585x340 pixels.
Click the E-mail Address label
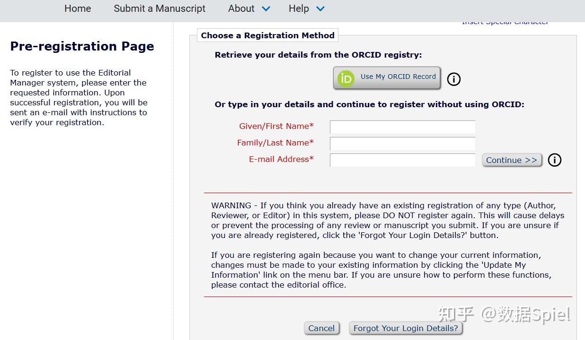point(281,159)
